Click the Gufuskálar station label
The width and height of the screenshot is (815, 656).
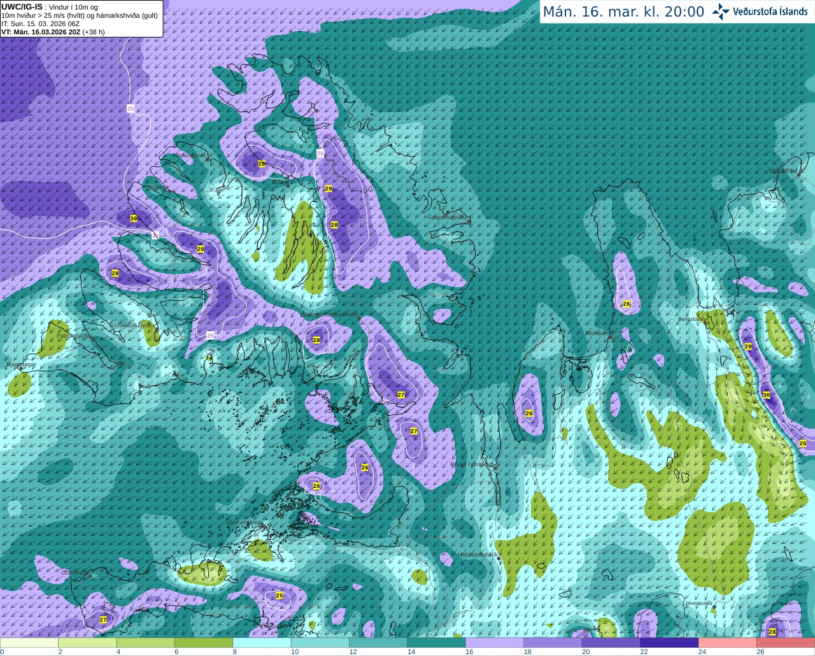pyautogui.click(x=74, y=573)
